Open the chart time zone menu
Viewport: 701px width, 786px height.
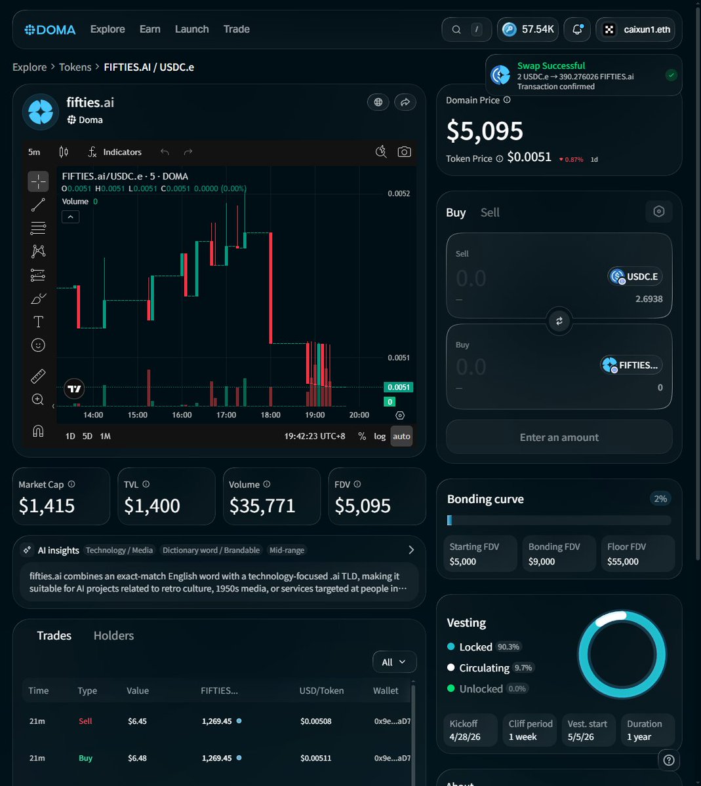click(315, 436)
